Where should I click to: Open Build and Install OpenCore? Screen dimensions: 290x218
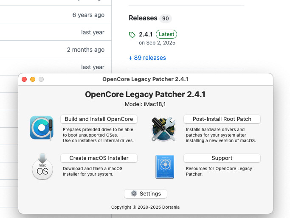coord(99,119)
